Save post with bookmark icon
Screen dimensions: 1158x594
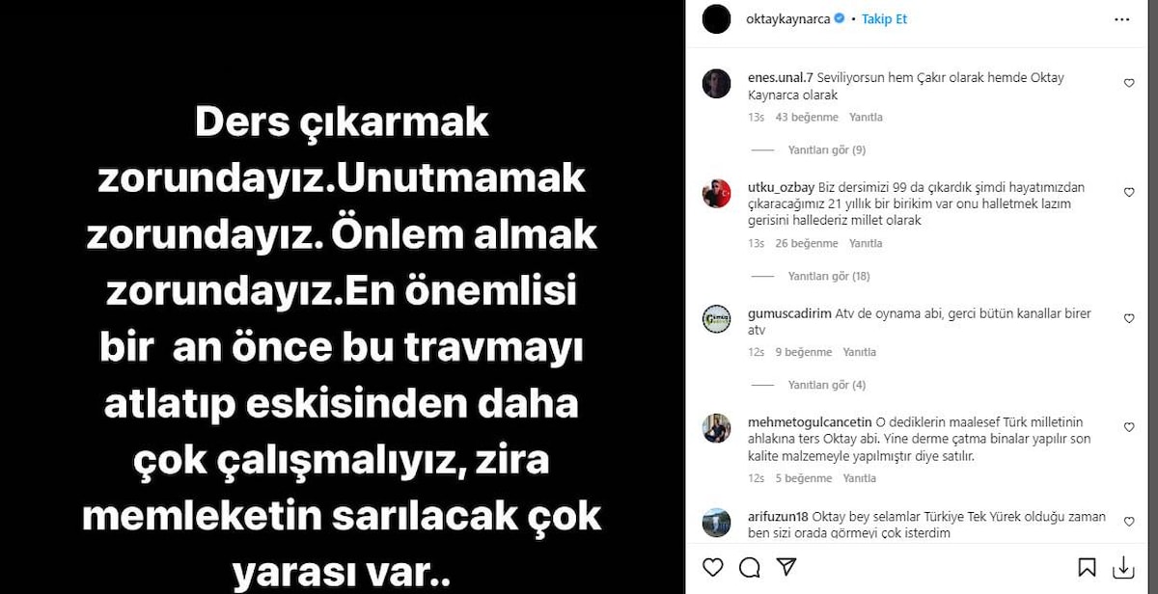[1087, 567]
